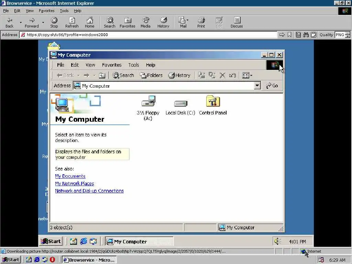This screenshot has width=352, height=264.
Task: Open the Back history dropdown in IE toolbar
Action: pos(21,22)
